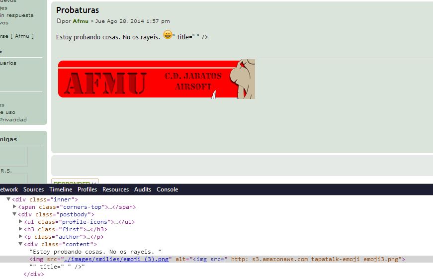Image resolution: width=433 pixels, height=279 pixels.
Task: Open the Resources tab in DevTools
Action: coord(115,189)
